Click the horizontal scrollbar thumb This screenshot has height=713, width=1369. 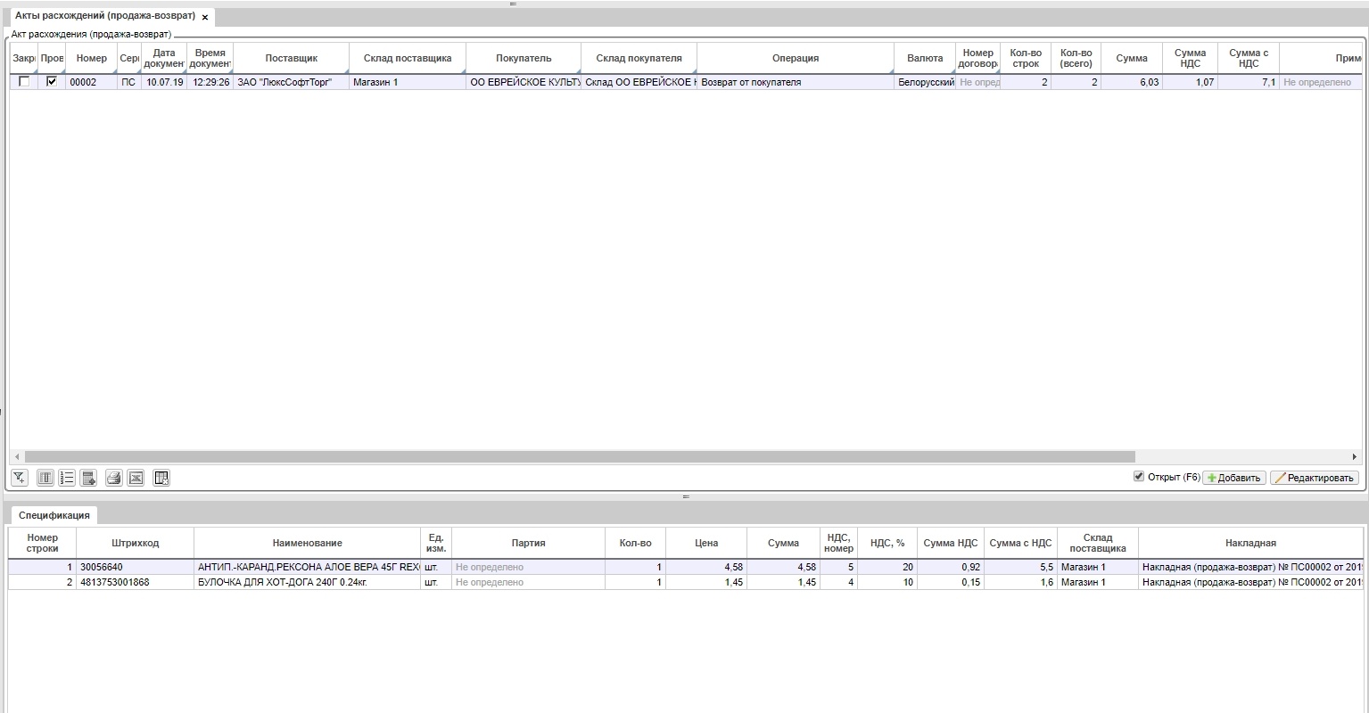580,457
